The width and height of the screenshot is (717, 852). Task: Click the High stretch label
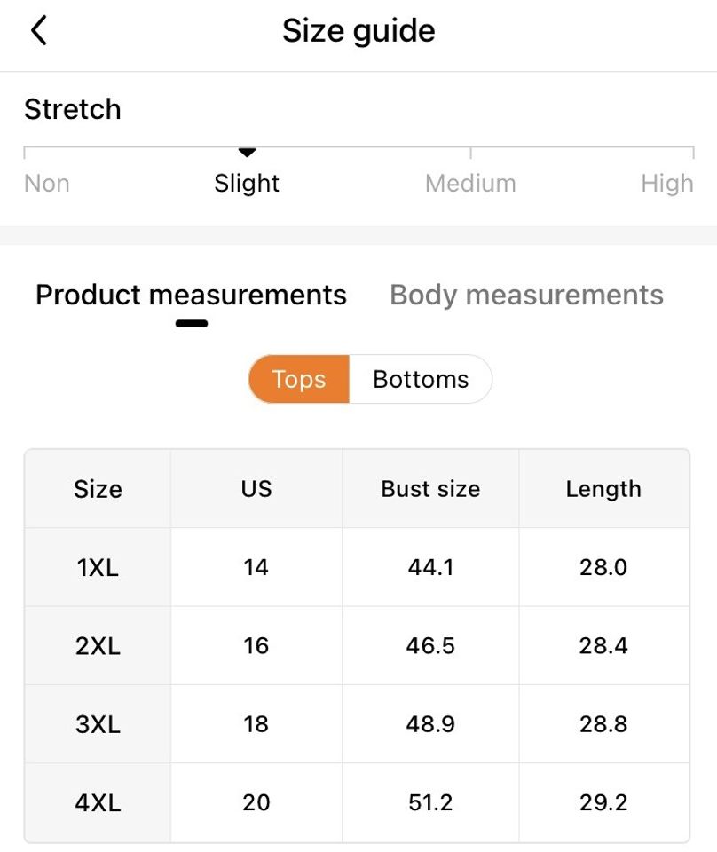click(x=667, y=184)
